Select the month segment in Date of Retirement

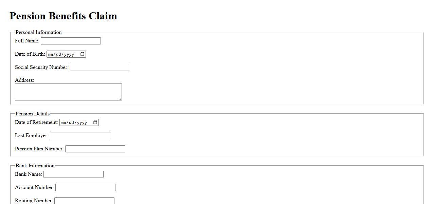click(64, 123)
